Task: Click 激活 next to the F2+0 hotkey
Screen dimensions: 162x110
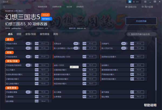Action: pos(36,74)
